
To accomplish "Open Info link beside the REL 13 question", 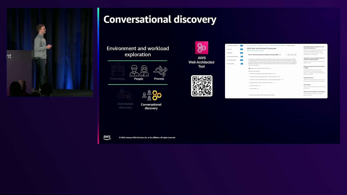I will (280, 55).
